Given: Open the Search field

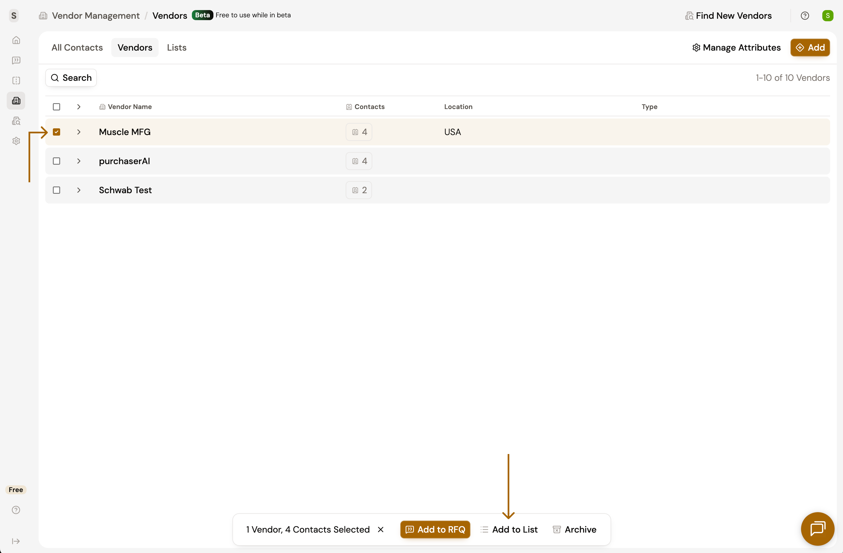Looking at the screenshot, I should (x=71, y=77).
